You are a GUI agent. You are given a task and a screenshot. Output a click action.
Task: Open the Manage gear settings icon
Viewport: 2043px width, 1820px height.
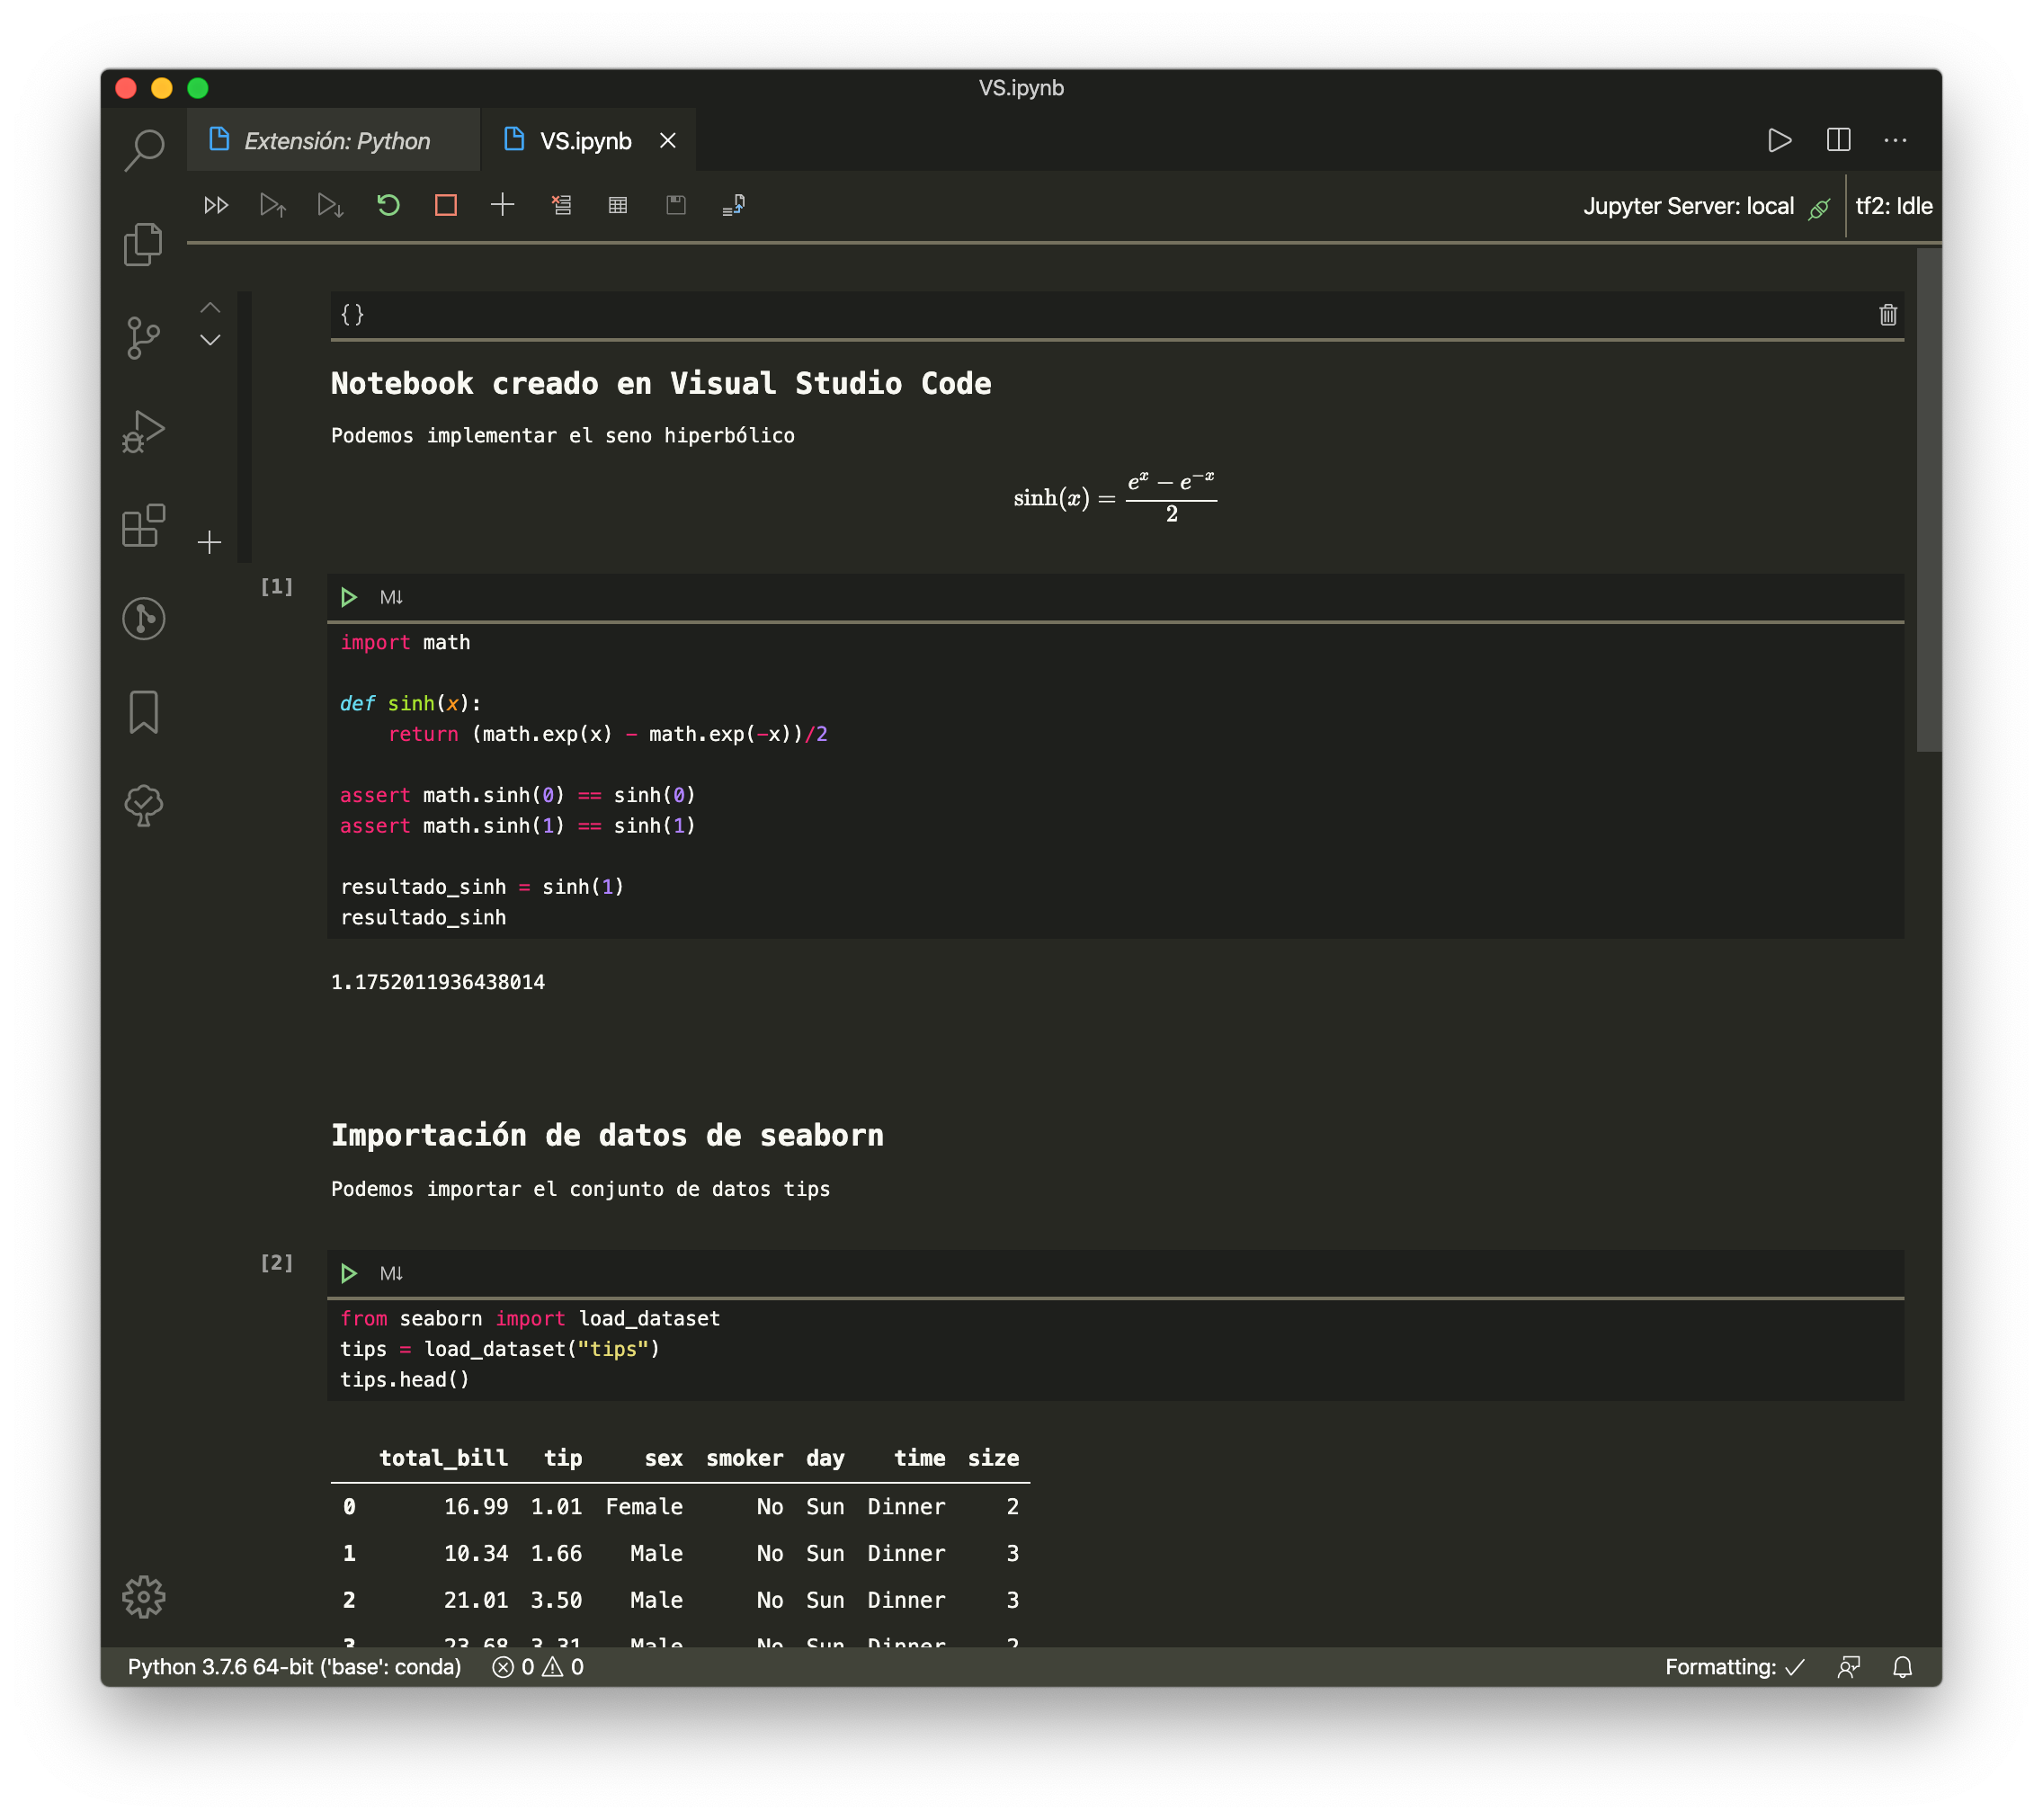tap(144, 1596)
